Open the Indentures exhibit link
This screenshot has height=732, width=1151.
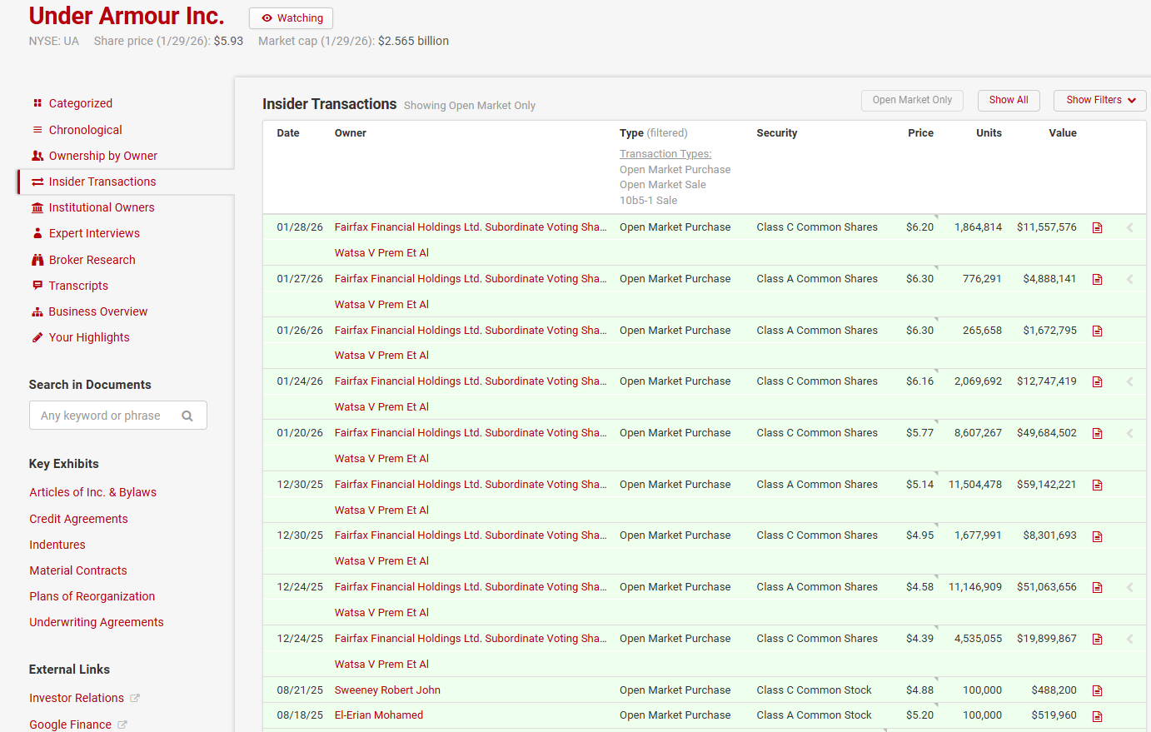[57, 545]
